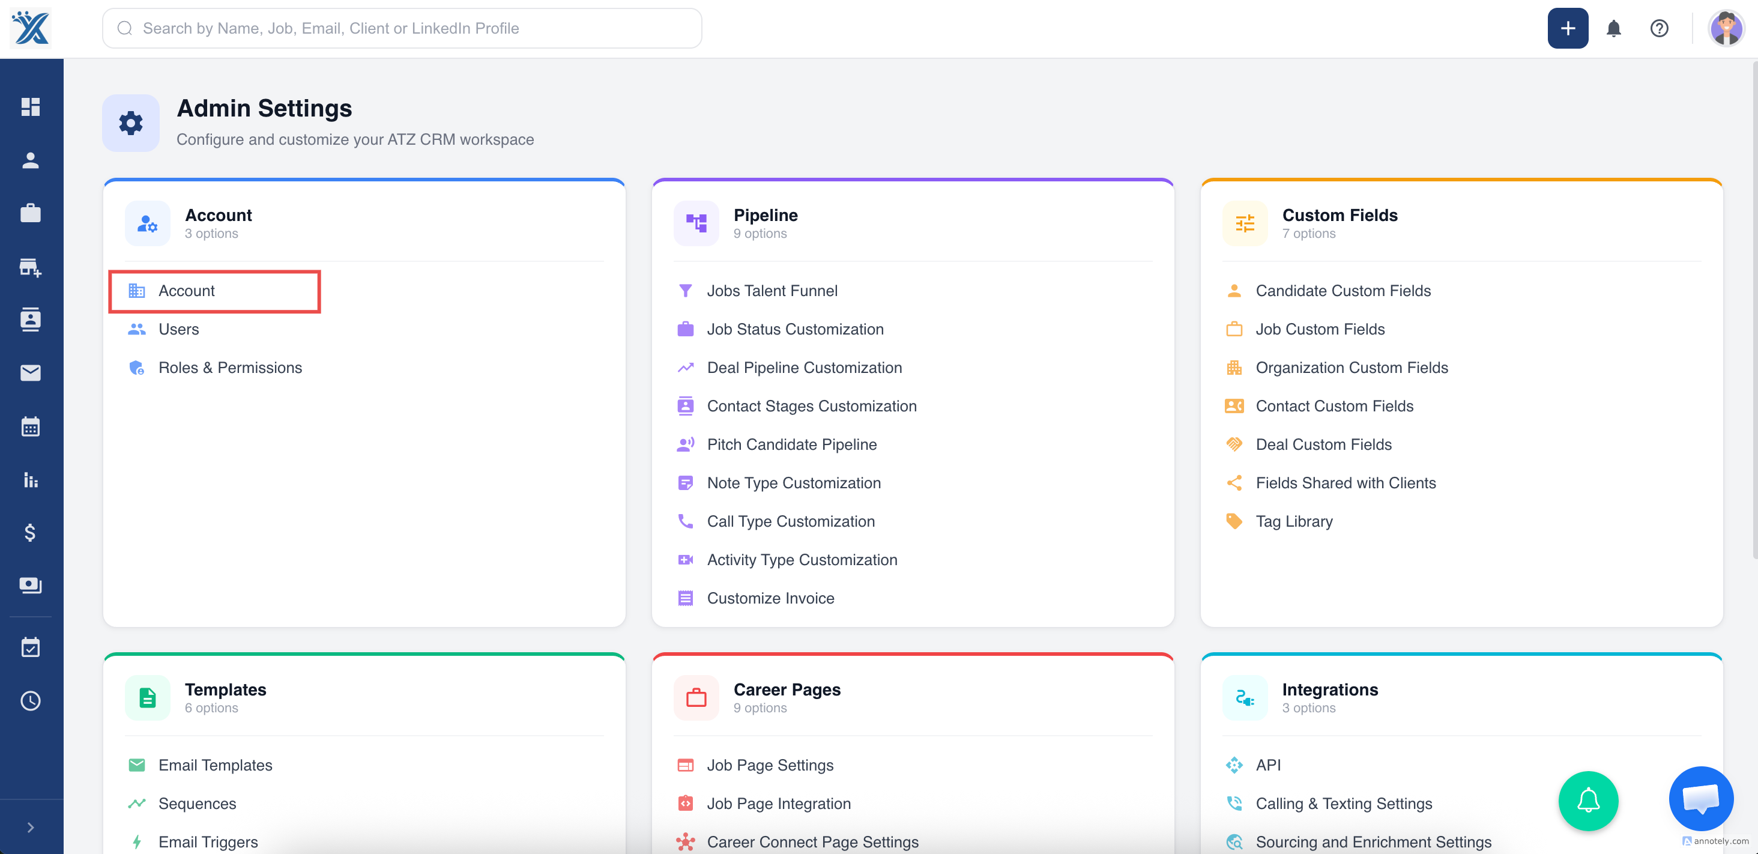The width and height of the screenshot is (1758, 854).
Task: Open Activity Type Customization
Action: pyautogui.click(x=802, y=560)
